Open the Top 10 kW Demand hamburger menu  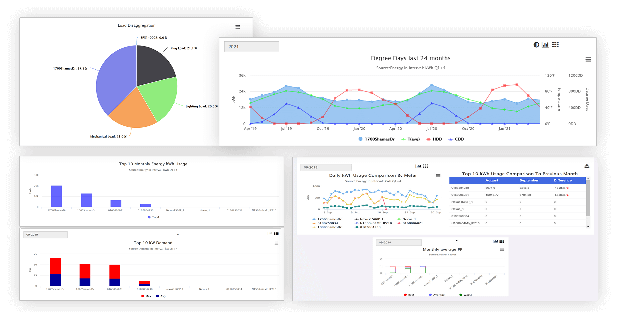click(x=276, y=243)
